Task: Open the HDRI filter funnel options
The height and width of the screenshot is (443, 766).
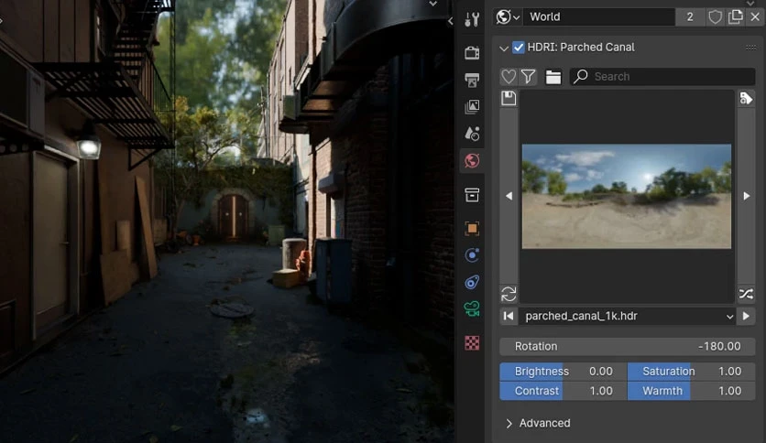Action: (528, 77)
